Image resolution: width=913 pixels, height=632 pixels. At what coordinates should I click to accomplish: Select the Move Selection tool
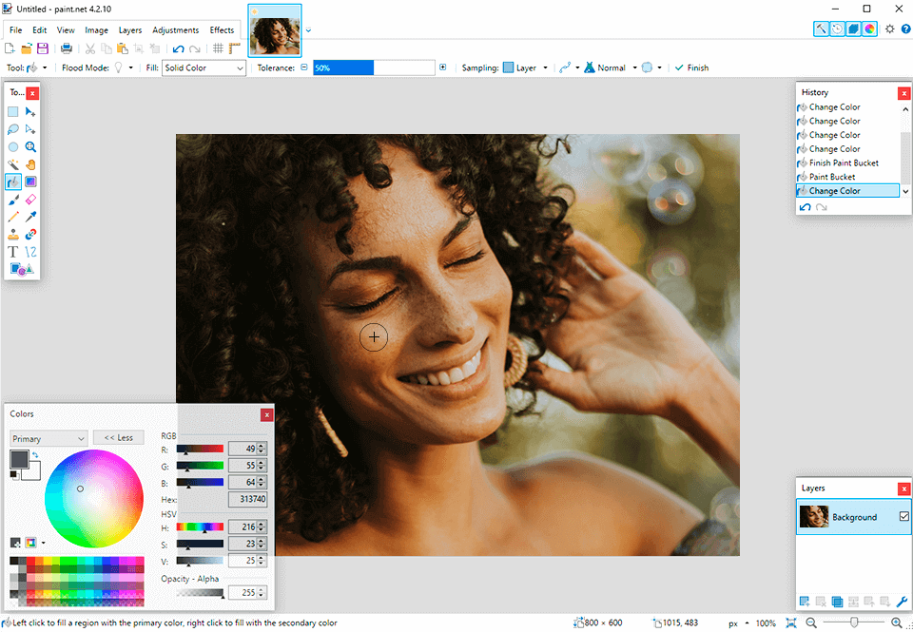point(30,129)
